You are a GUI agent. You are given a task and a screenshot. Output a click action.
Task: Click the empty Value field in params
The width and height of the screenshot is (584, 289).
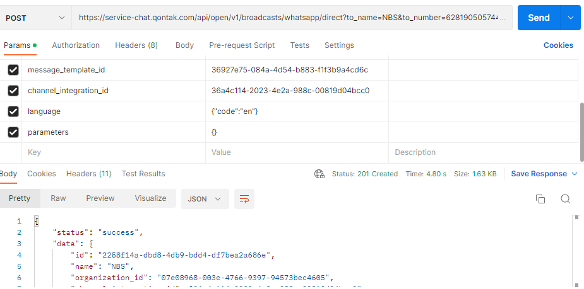pyautogui.click(x=297, y=152)
